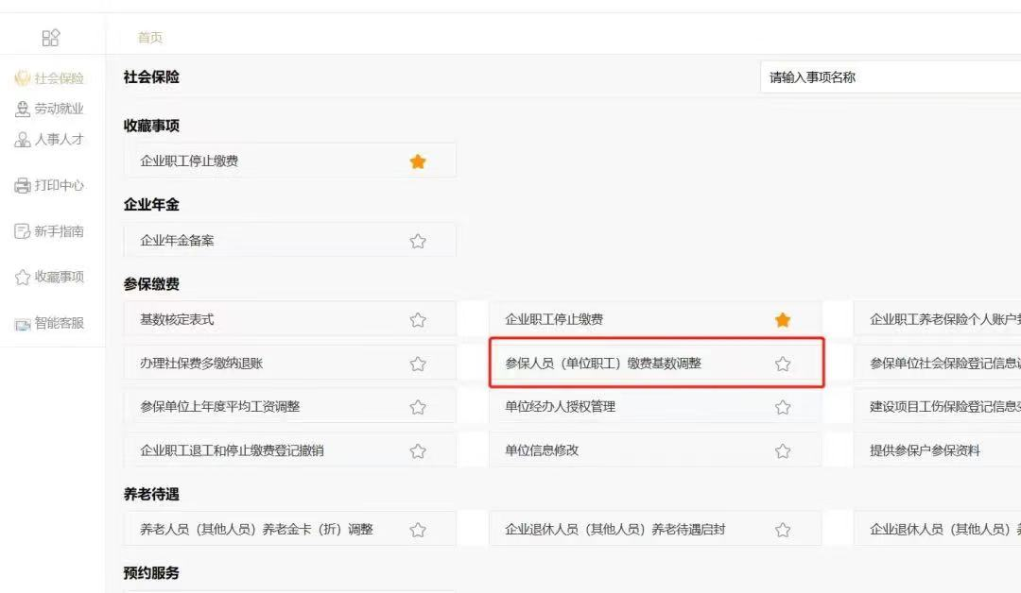1021x593 pixels.
Task: Click the 智能客服 support icon
Action: 23,324
